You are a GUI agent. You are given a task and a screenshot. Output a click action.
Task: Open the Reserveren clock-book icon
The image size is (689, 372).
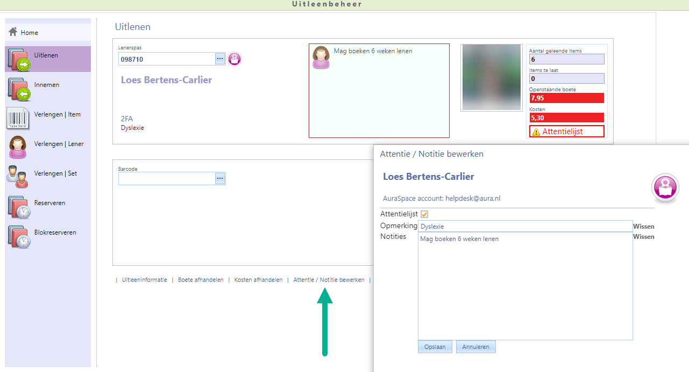coord(19,206)
